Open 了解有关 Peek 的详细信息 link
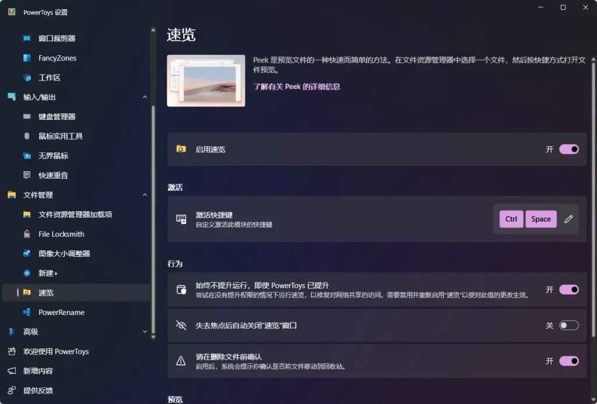This screenshot has width=597, height=404. pyautogui.click(x=297, y=87)
